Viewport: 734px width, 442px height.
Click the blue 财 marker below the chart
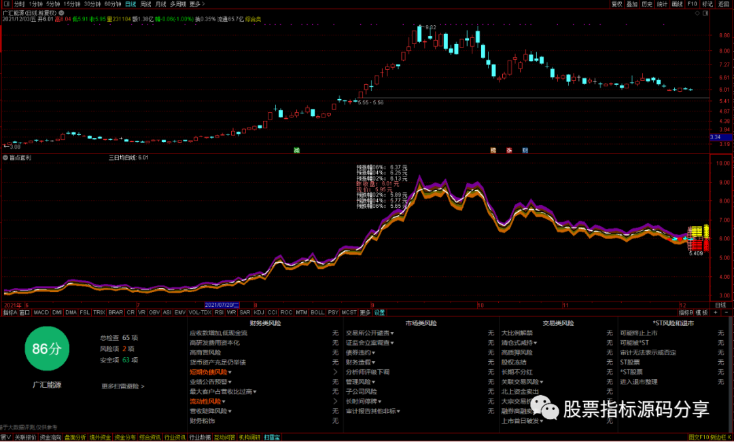click(x=525, y=150)
